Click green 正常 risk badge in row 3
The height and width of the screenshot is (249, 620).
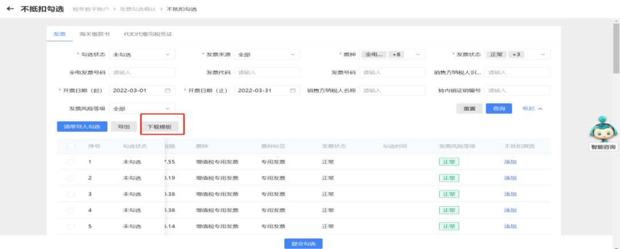[449, 194]
